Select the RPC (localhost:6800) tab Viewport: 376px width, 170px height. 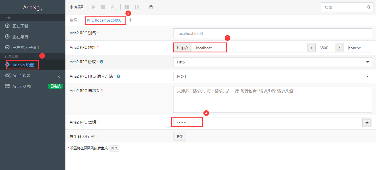pos(105,20)
